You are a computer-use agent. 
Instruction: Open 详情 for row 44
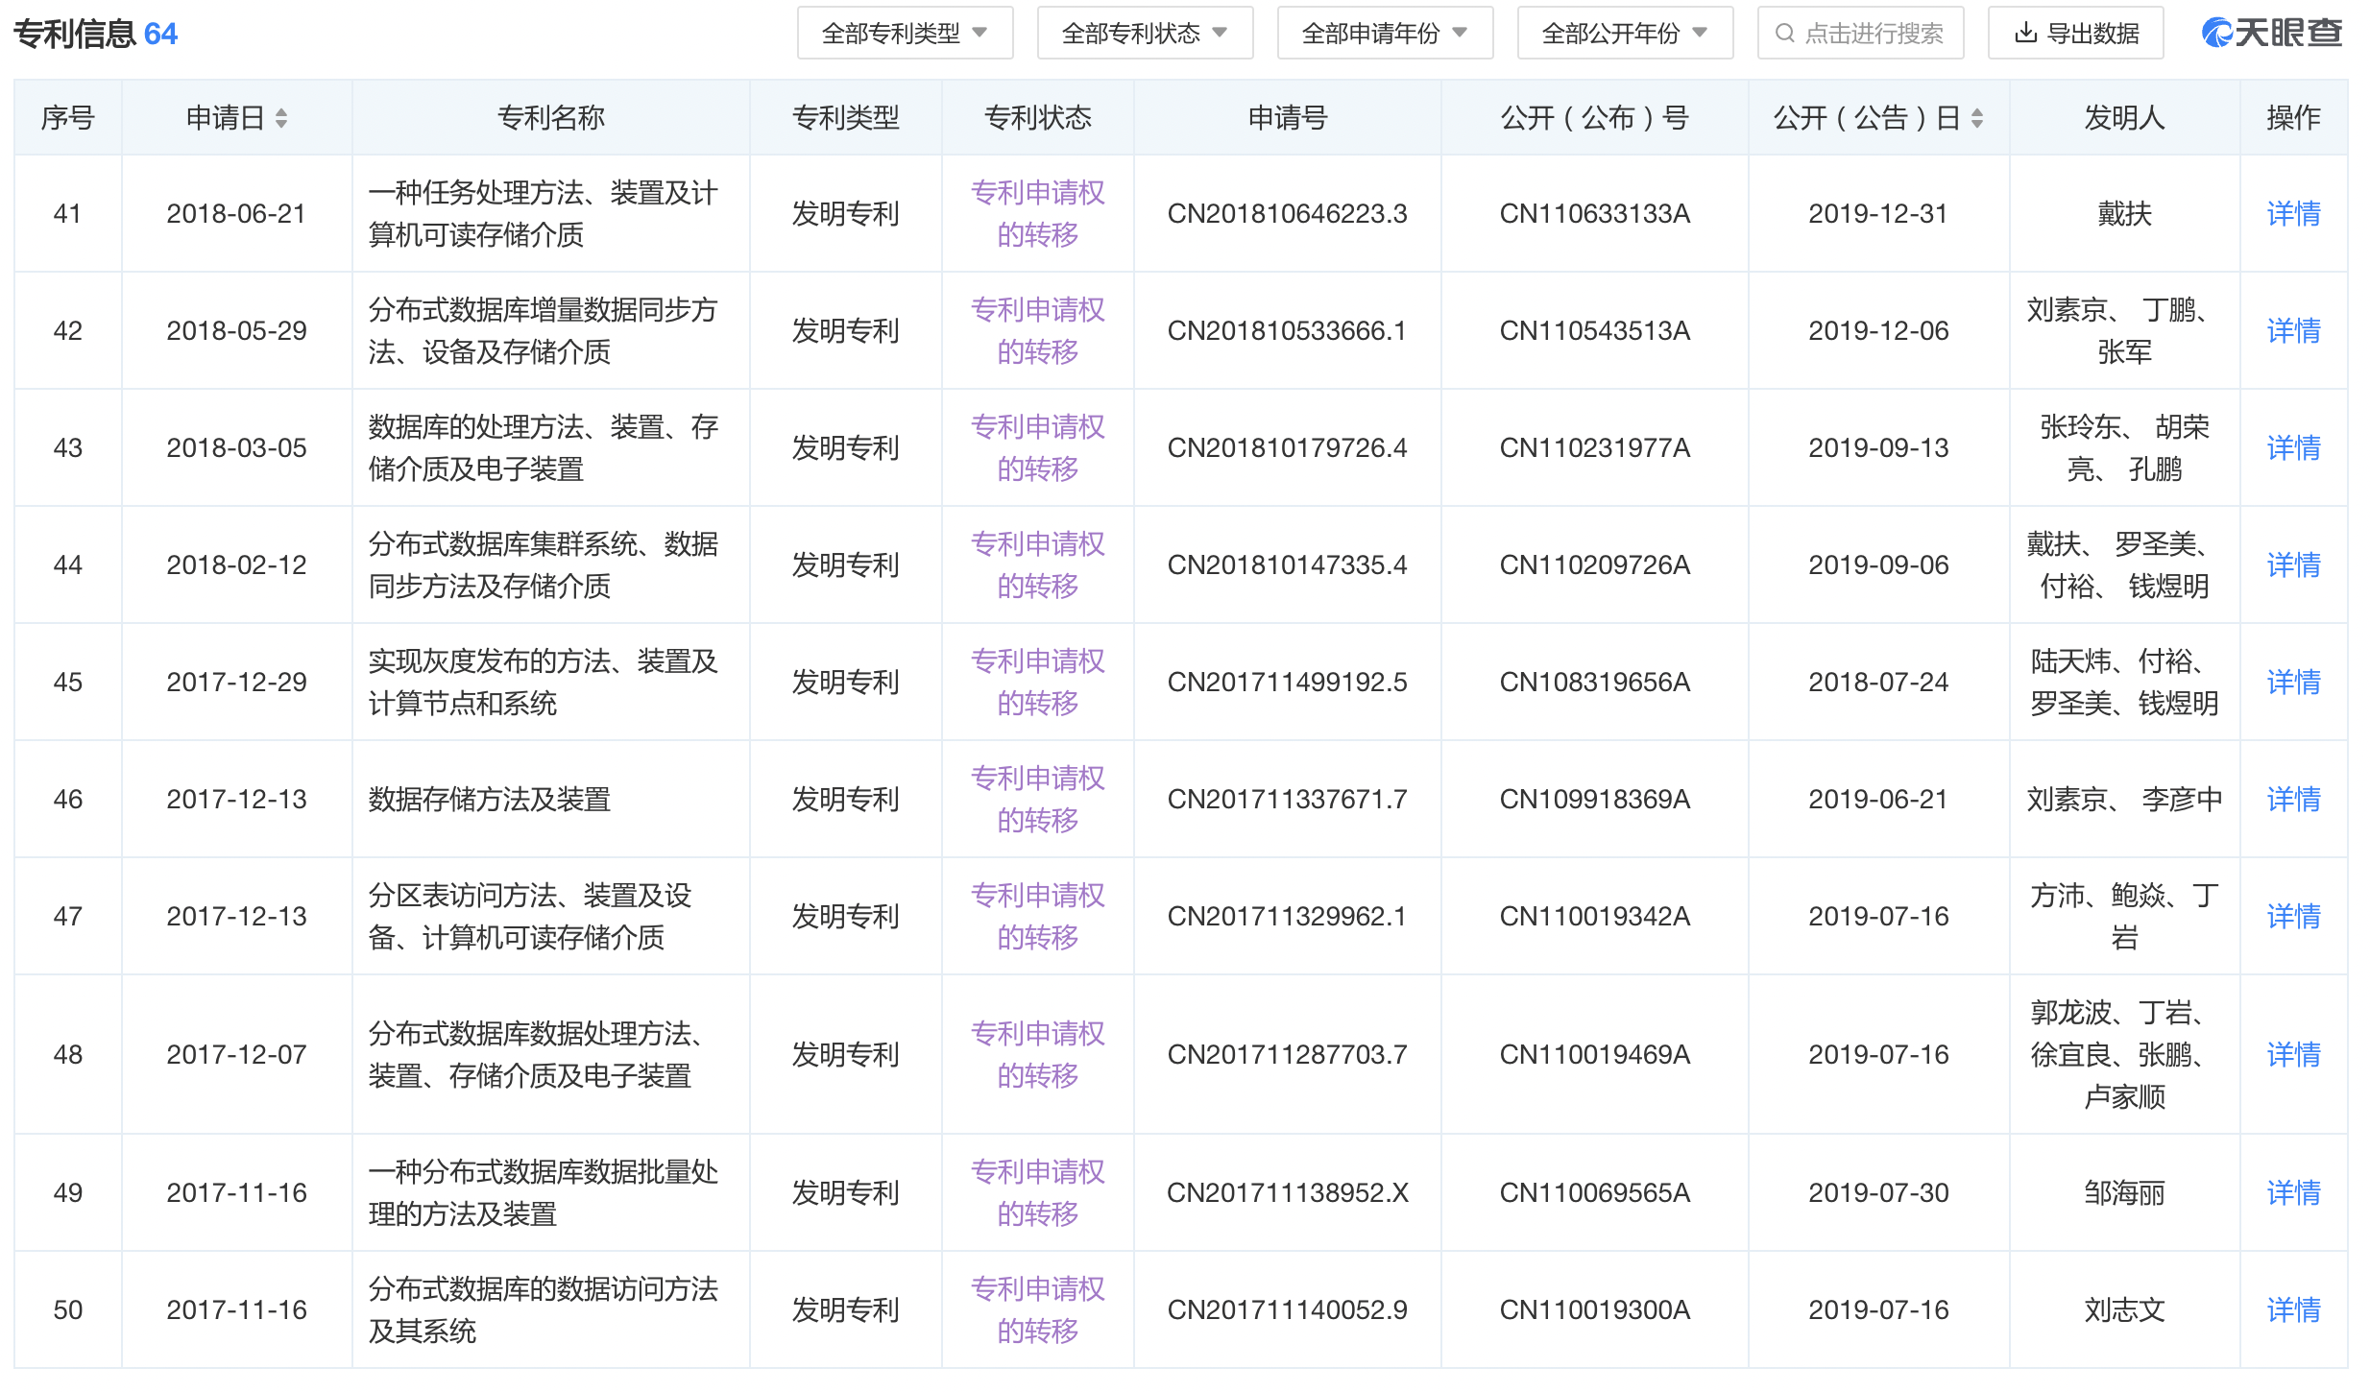point(2293,564)
